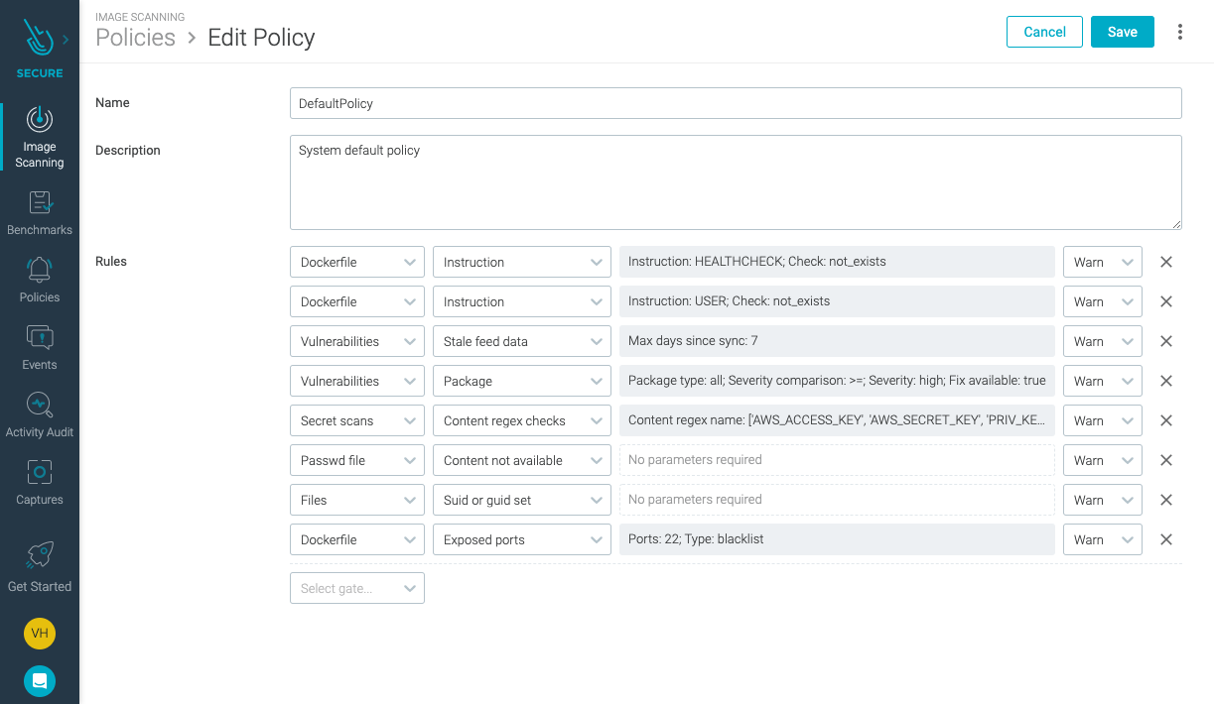Edit HEALTHCHECK not_exists parameters field
Screen dimensions: 1214x704
click(837, 262)
